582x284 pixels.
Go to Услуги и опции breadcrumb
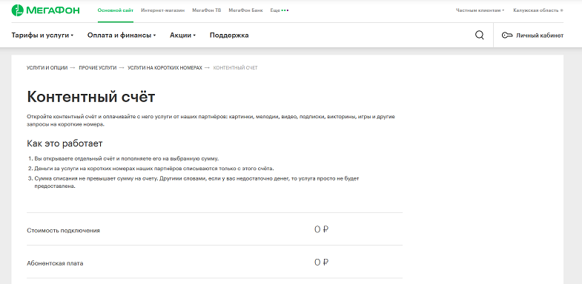coord(47,68)
